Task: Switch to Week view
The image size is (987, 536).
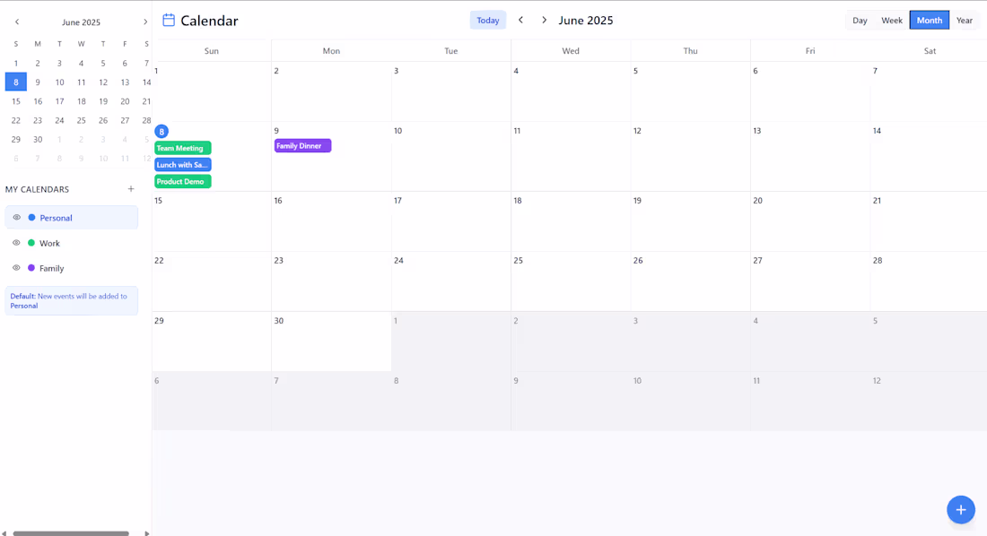Action: 892,19
